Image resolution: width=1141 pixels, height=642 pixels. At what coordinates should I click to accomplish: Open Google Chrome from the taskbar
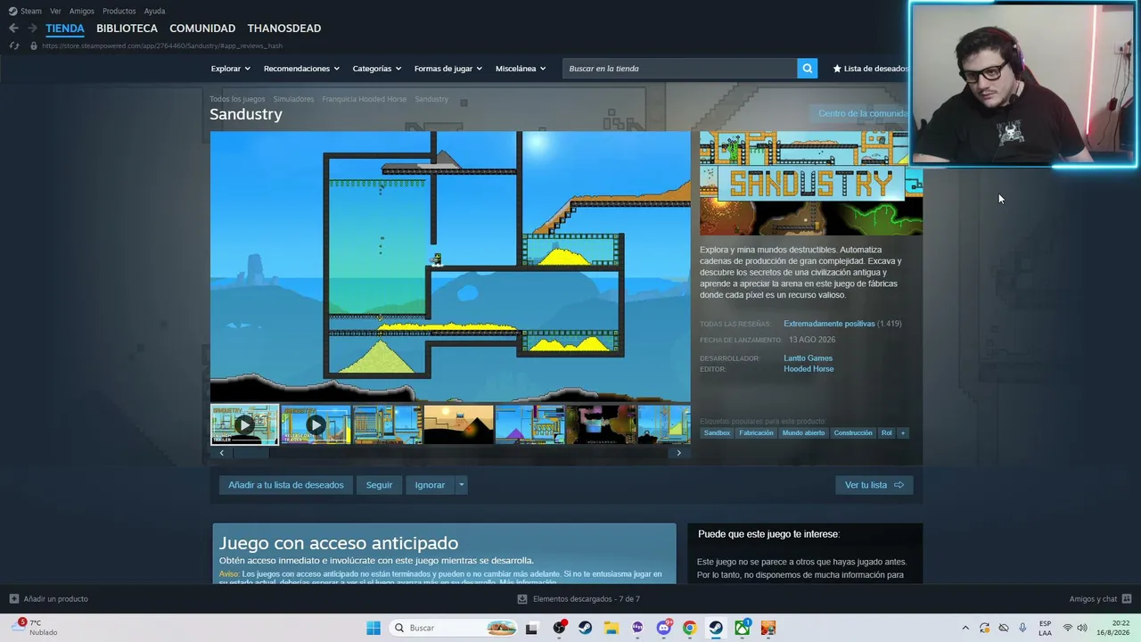689,628
